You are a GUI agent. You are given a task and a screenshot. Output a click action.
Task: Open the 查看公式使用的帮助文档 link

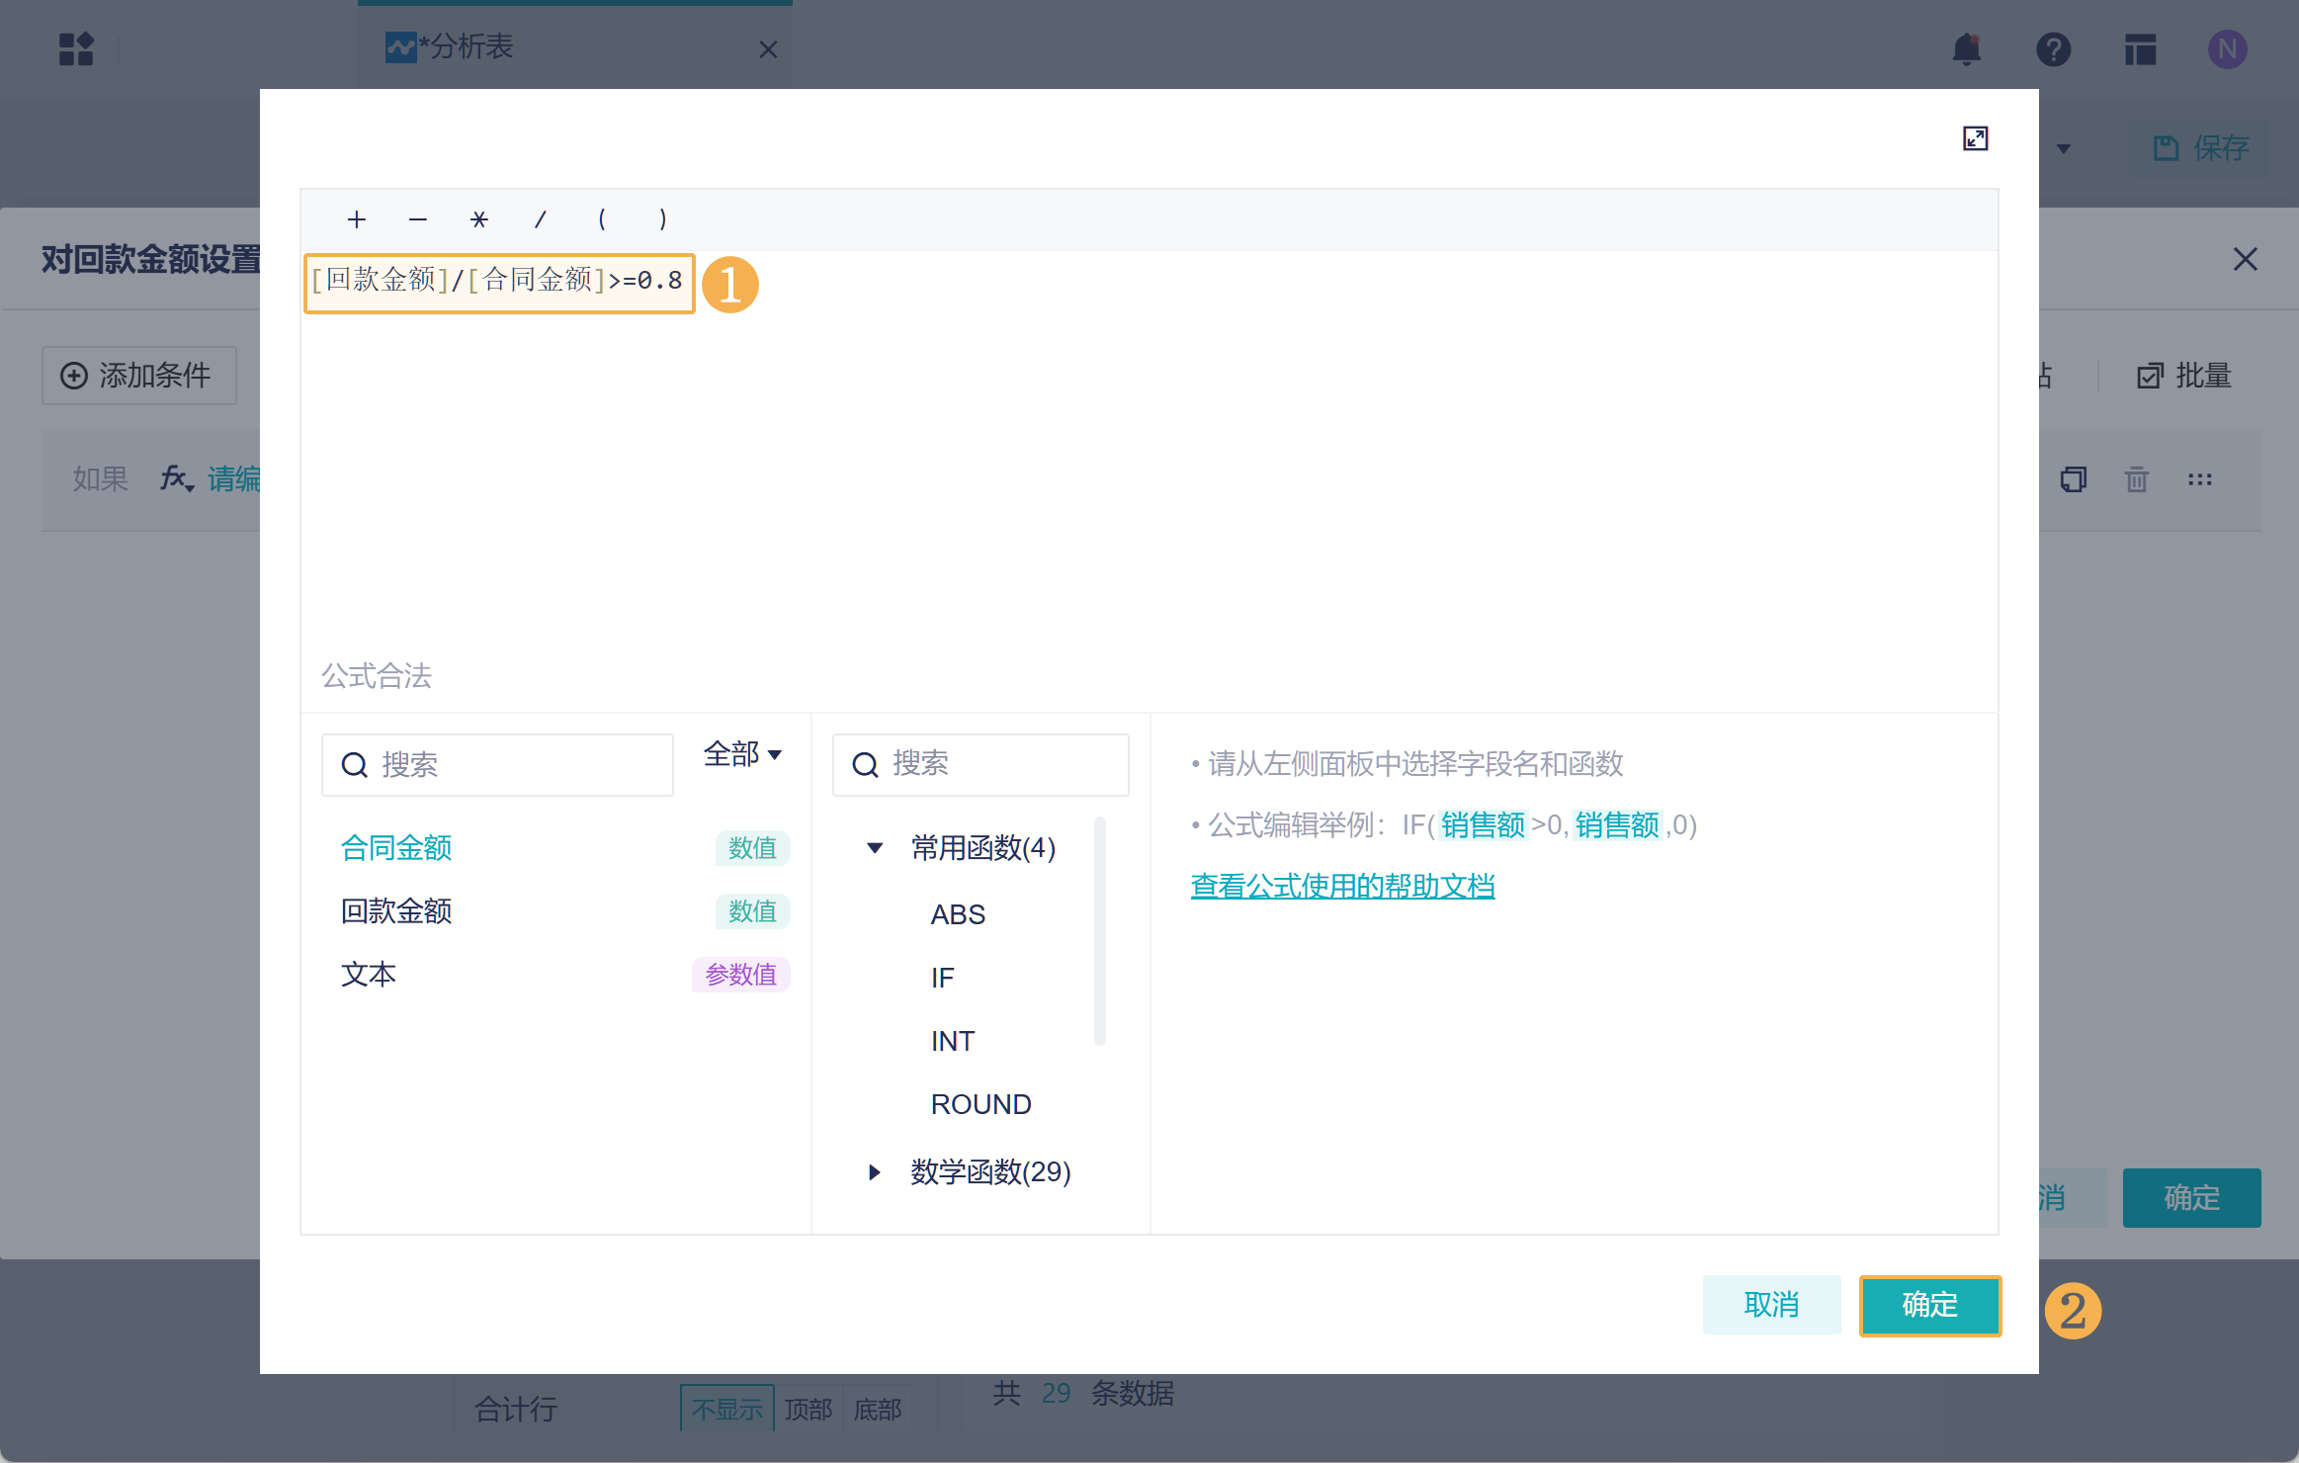pyautogui.click(x=1342, y=886)
